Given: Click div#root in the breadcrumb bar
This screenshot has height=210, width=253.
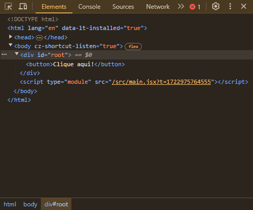Looking at the screenshot, I should 56,204.
